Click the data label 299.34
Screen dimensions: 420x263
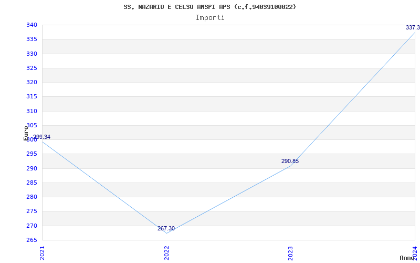[x=42, y=137]
